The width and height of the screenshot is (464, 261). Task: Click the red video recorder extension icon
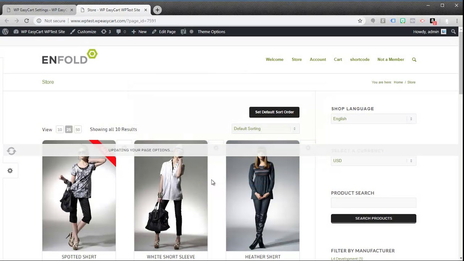[x=422, y=21]
